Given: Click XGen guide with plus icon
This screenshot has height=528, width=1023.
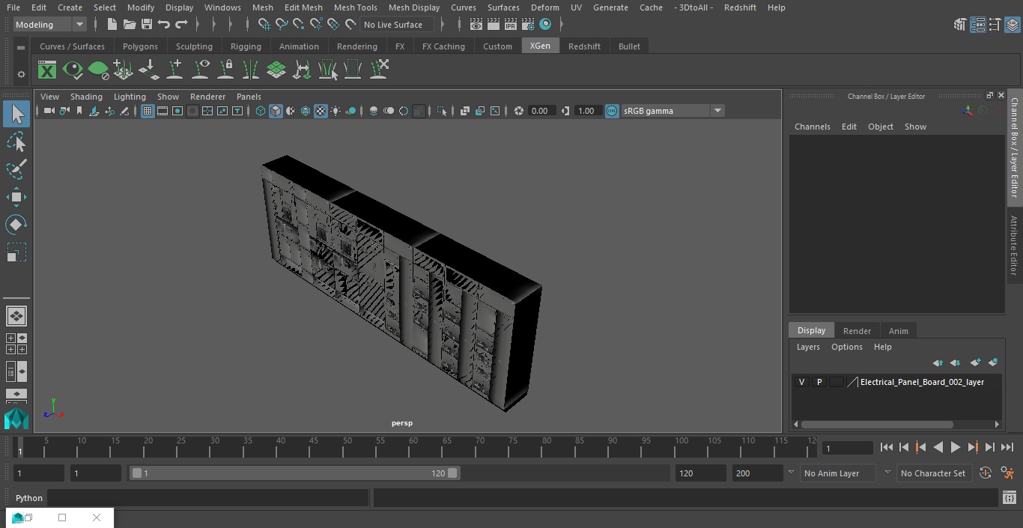Looking at the screenshot, I should (x=174, y=70).
